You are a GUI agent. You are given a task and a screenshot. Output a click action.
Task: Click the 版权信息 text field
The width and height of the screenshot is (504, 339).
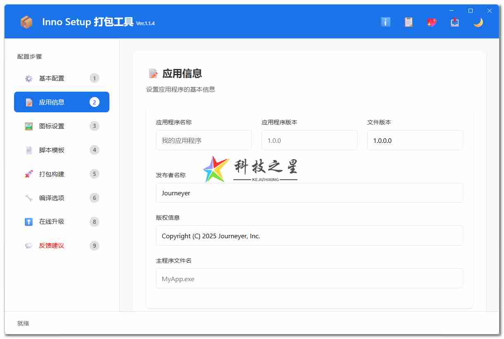coord(309,235)
